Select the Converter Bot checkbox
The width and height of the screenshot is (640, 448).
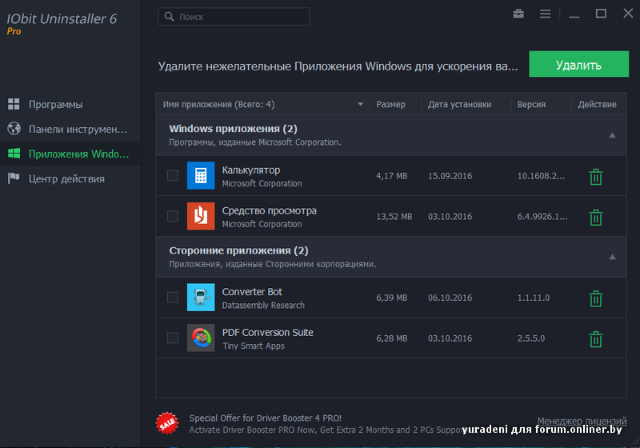(x=173, y=298)
